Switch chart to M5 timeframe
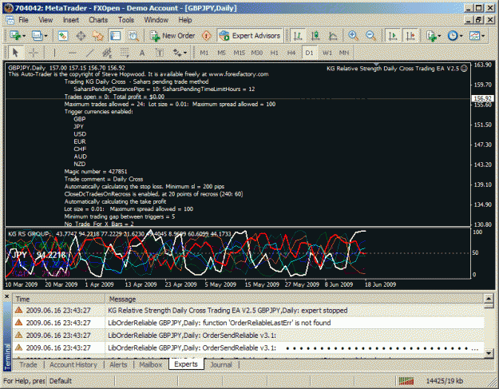Viewport: 499px width, 389px height. pyautogui.click(x=221, y=53)
